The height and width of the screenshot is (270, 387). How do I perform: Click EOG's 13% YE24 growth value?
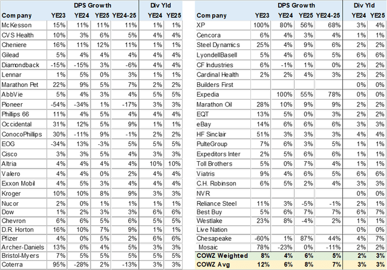pyautogui.click(x=82, y=144)
